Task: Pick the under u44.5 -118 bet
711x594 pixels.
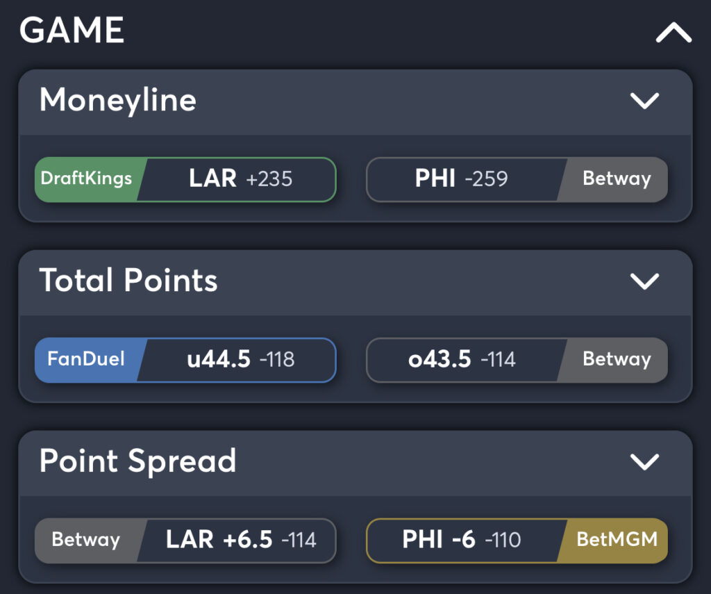Action: (240, 359)
